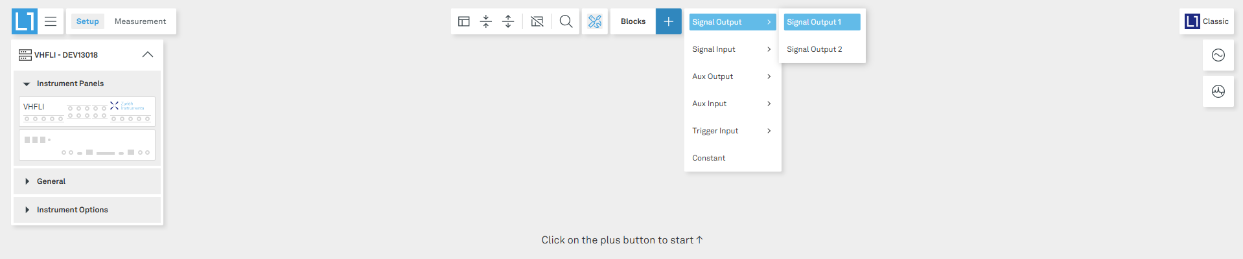Click the spectrum icon on right sidebar

tap(1218, 91)
